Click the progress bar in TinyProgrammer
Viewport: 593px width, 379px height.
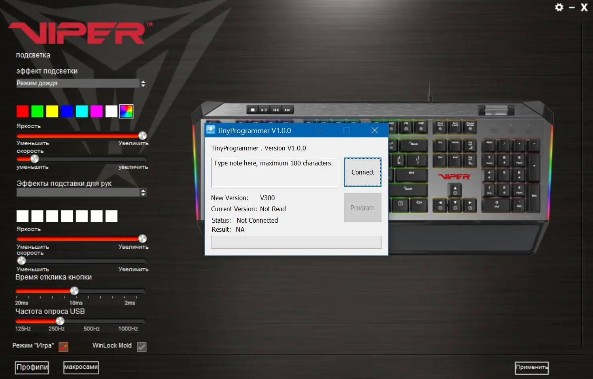pyautogui.click(x=296, y=242)
